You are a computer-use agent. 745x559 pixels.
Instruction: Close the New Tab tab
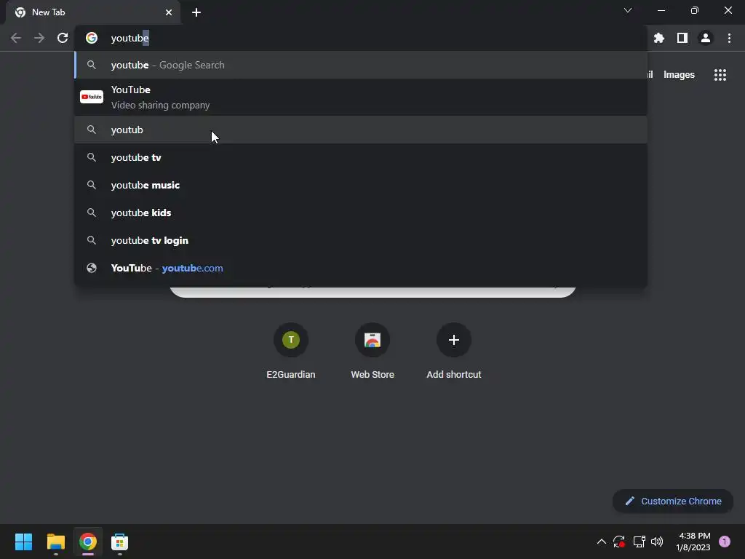click(x=169, y=12)
